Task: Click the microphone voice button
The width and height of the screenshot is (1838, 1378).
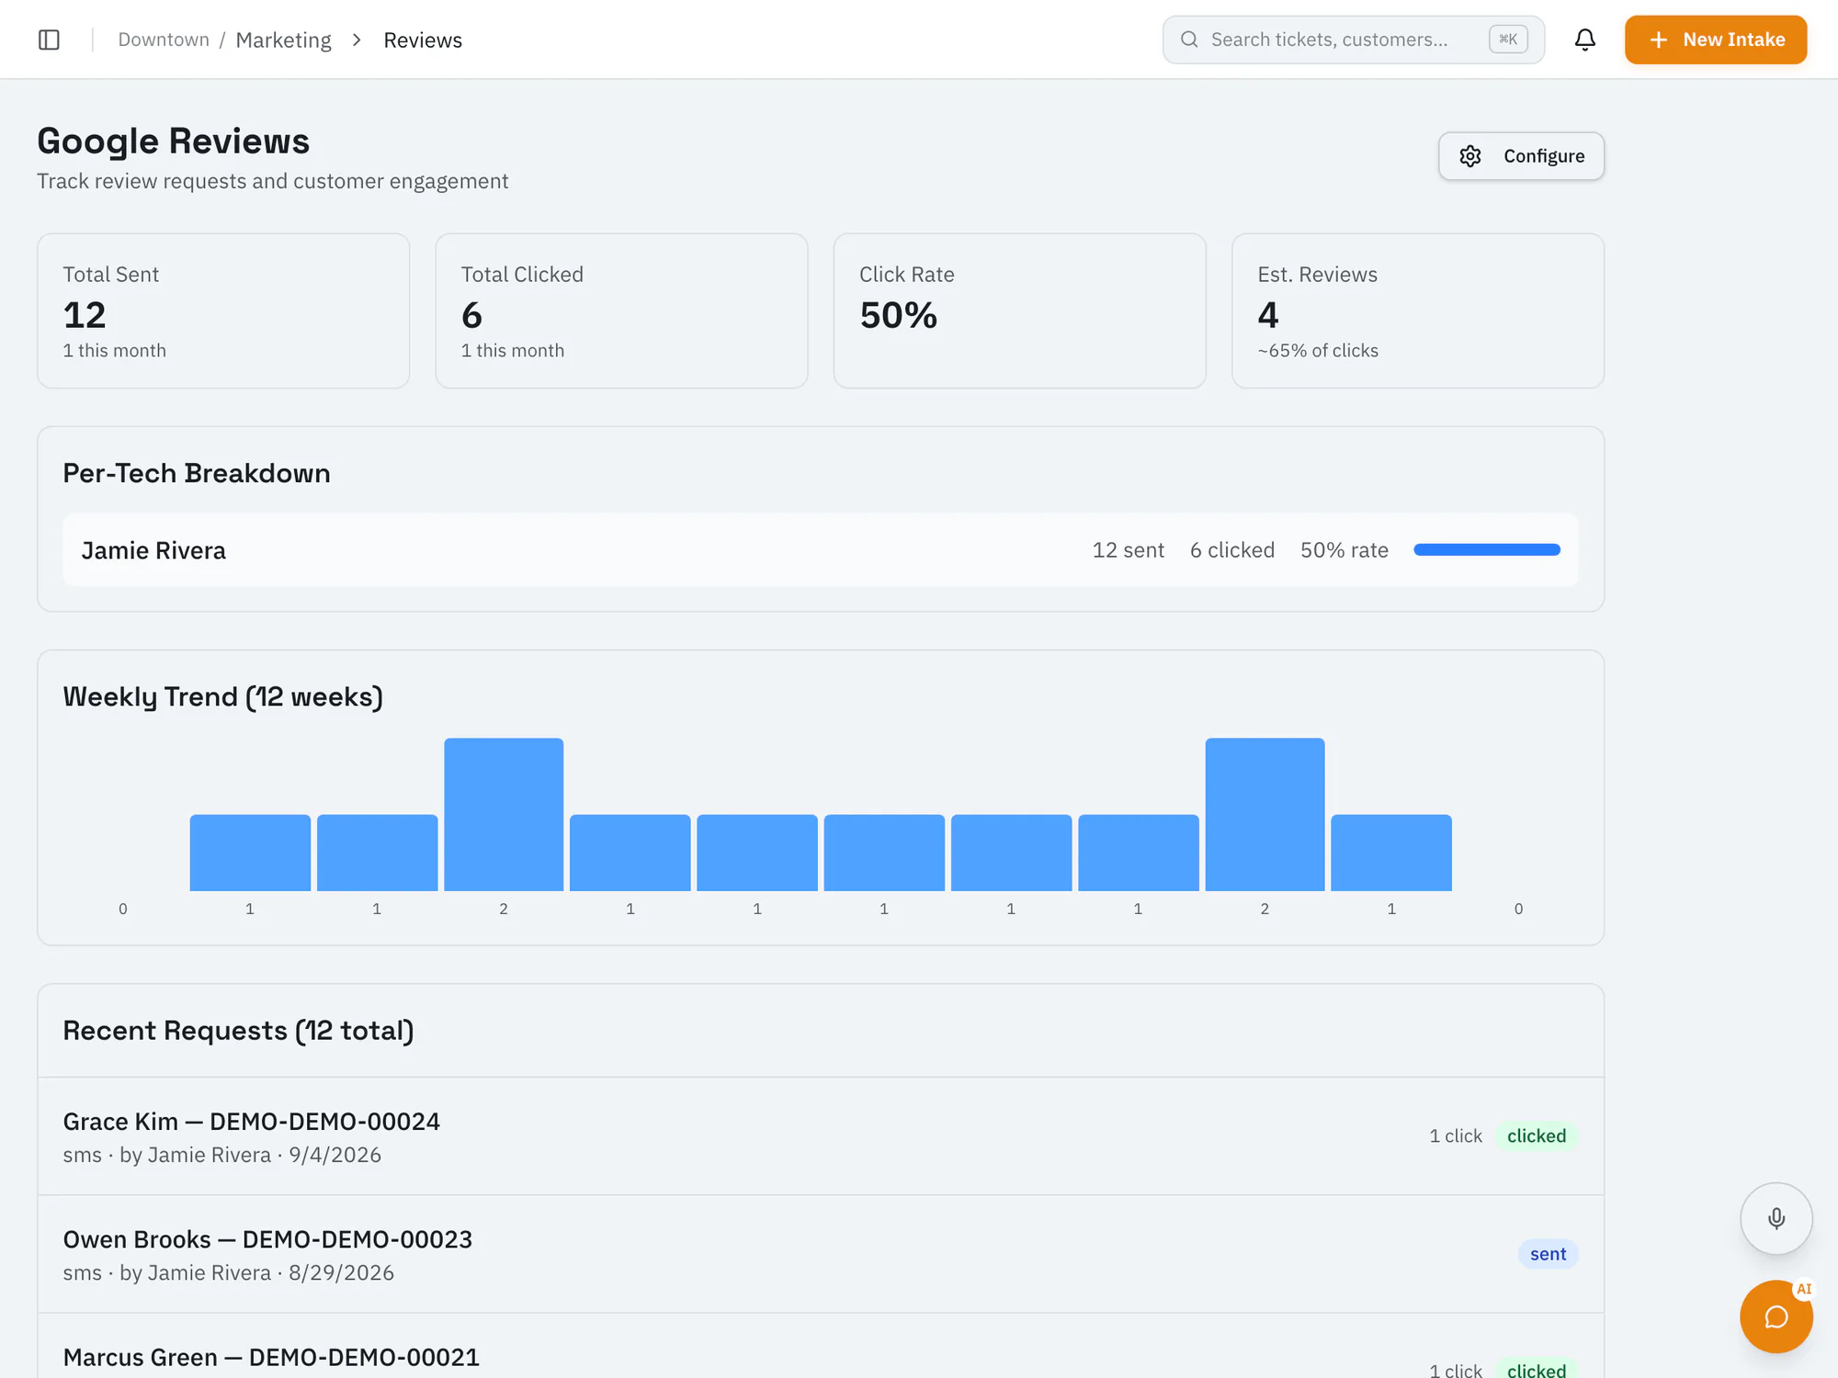Action: 1776,1218
